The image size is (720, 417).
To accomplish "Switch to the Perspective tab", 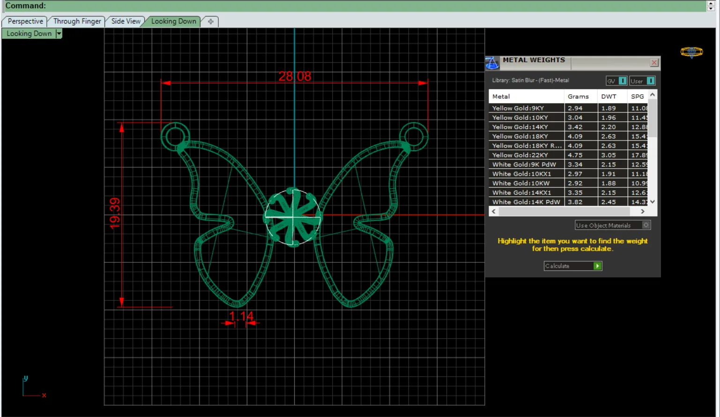I will click(x=25, y=22).
